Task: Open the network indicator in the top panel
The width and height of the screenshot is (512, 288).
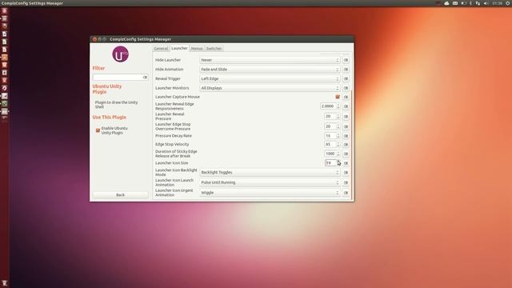Action: pyautogui.click(x=478, y=3)
